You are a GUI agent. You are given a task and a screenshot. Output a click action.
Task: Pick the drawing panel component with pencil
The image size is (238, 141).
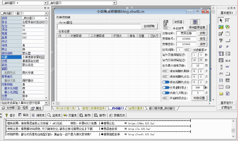221,34
